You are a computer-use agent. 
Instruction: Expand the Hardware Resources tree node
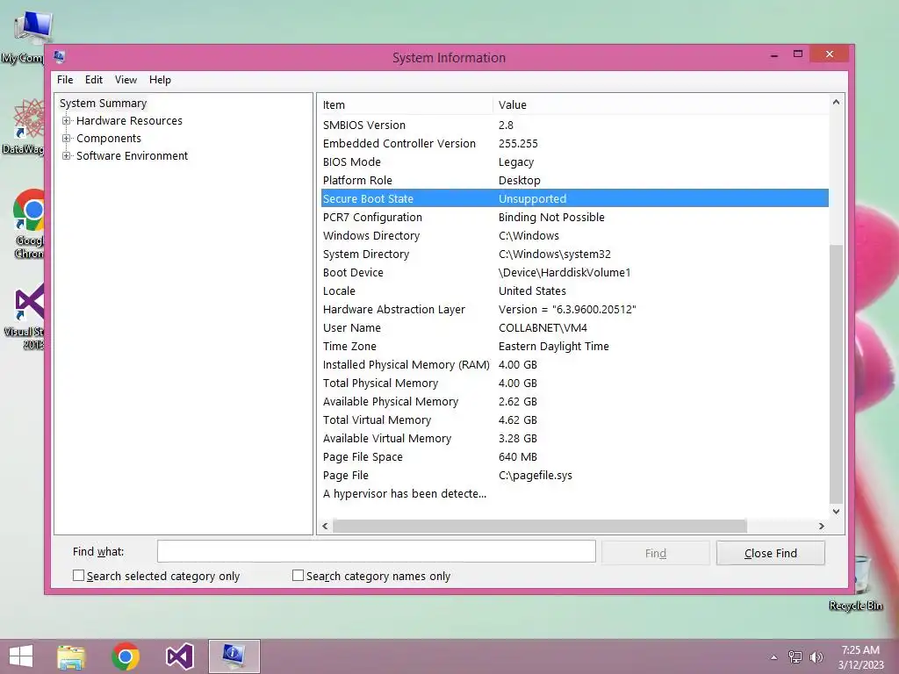(67, 121)
